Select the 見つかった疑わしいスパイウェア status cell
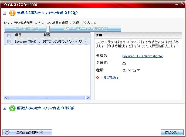186x137 pixels. point(65,41)
